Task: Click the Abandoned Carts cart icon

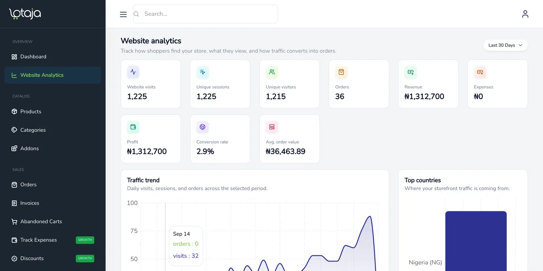Action: (x=14, y=222)
